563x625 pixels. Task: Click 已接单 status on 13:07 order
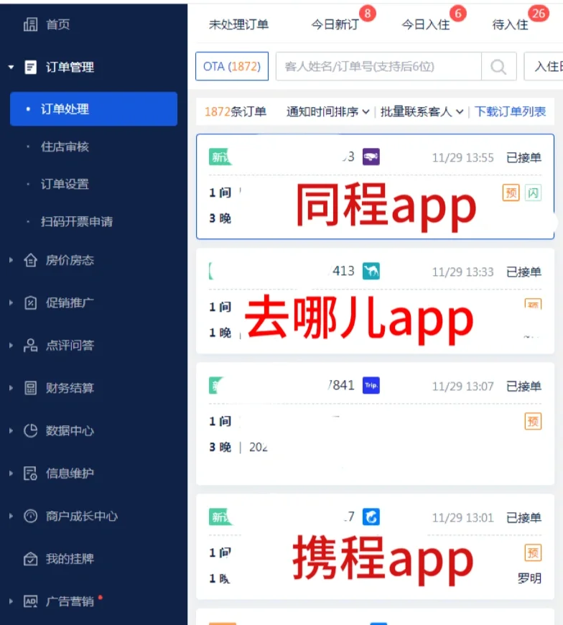524,386
